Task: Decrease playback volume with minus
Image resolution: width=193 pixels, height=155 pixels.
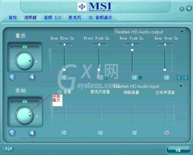Action: [12, 62]
